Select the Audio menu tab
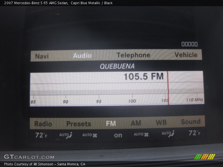 coord(82,56)
